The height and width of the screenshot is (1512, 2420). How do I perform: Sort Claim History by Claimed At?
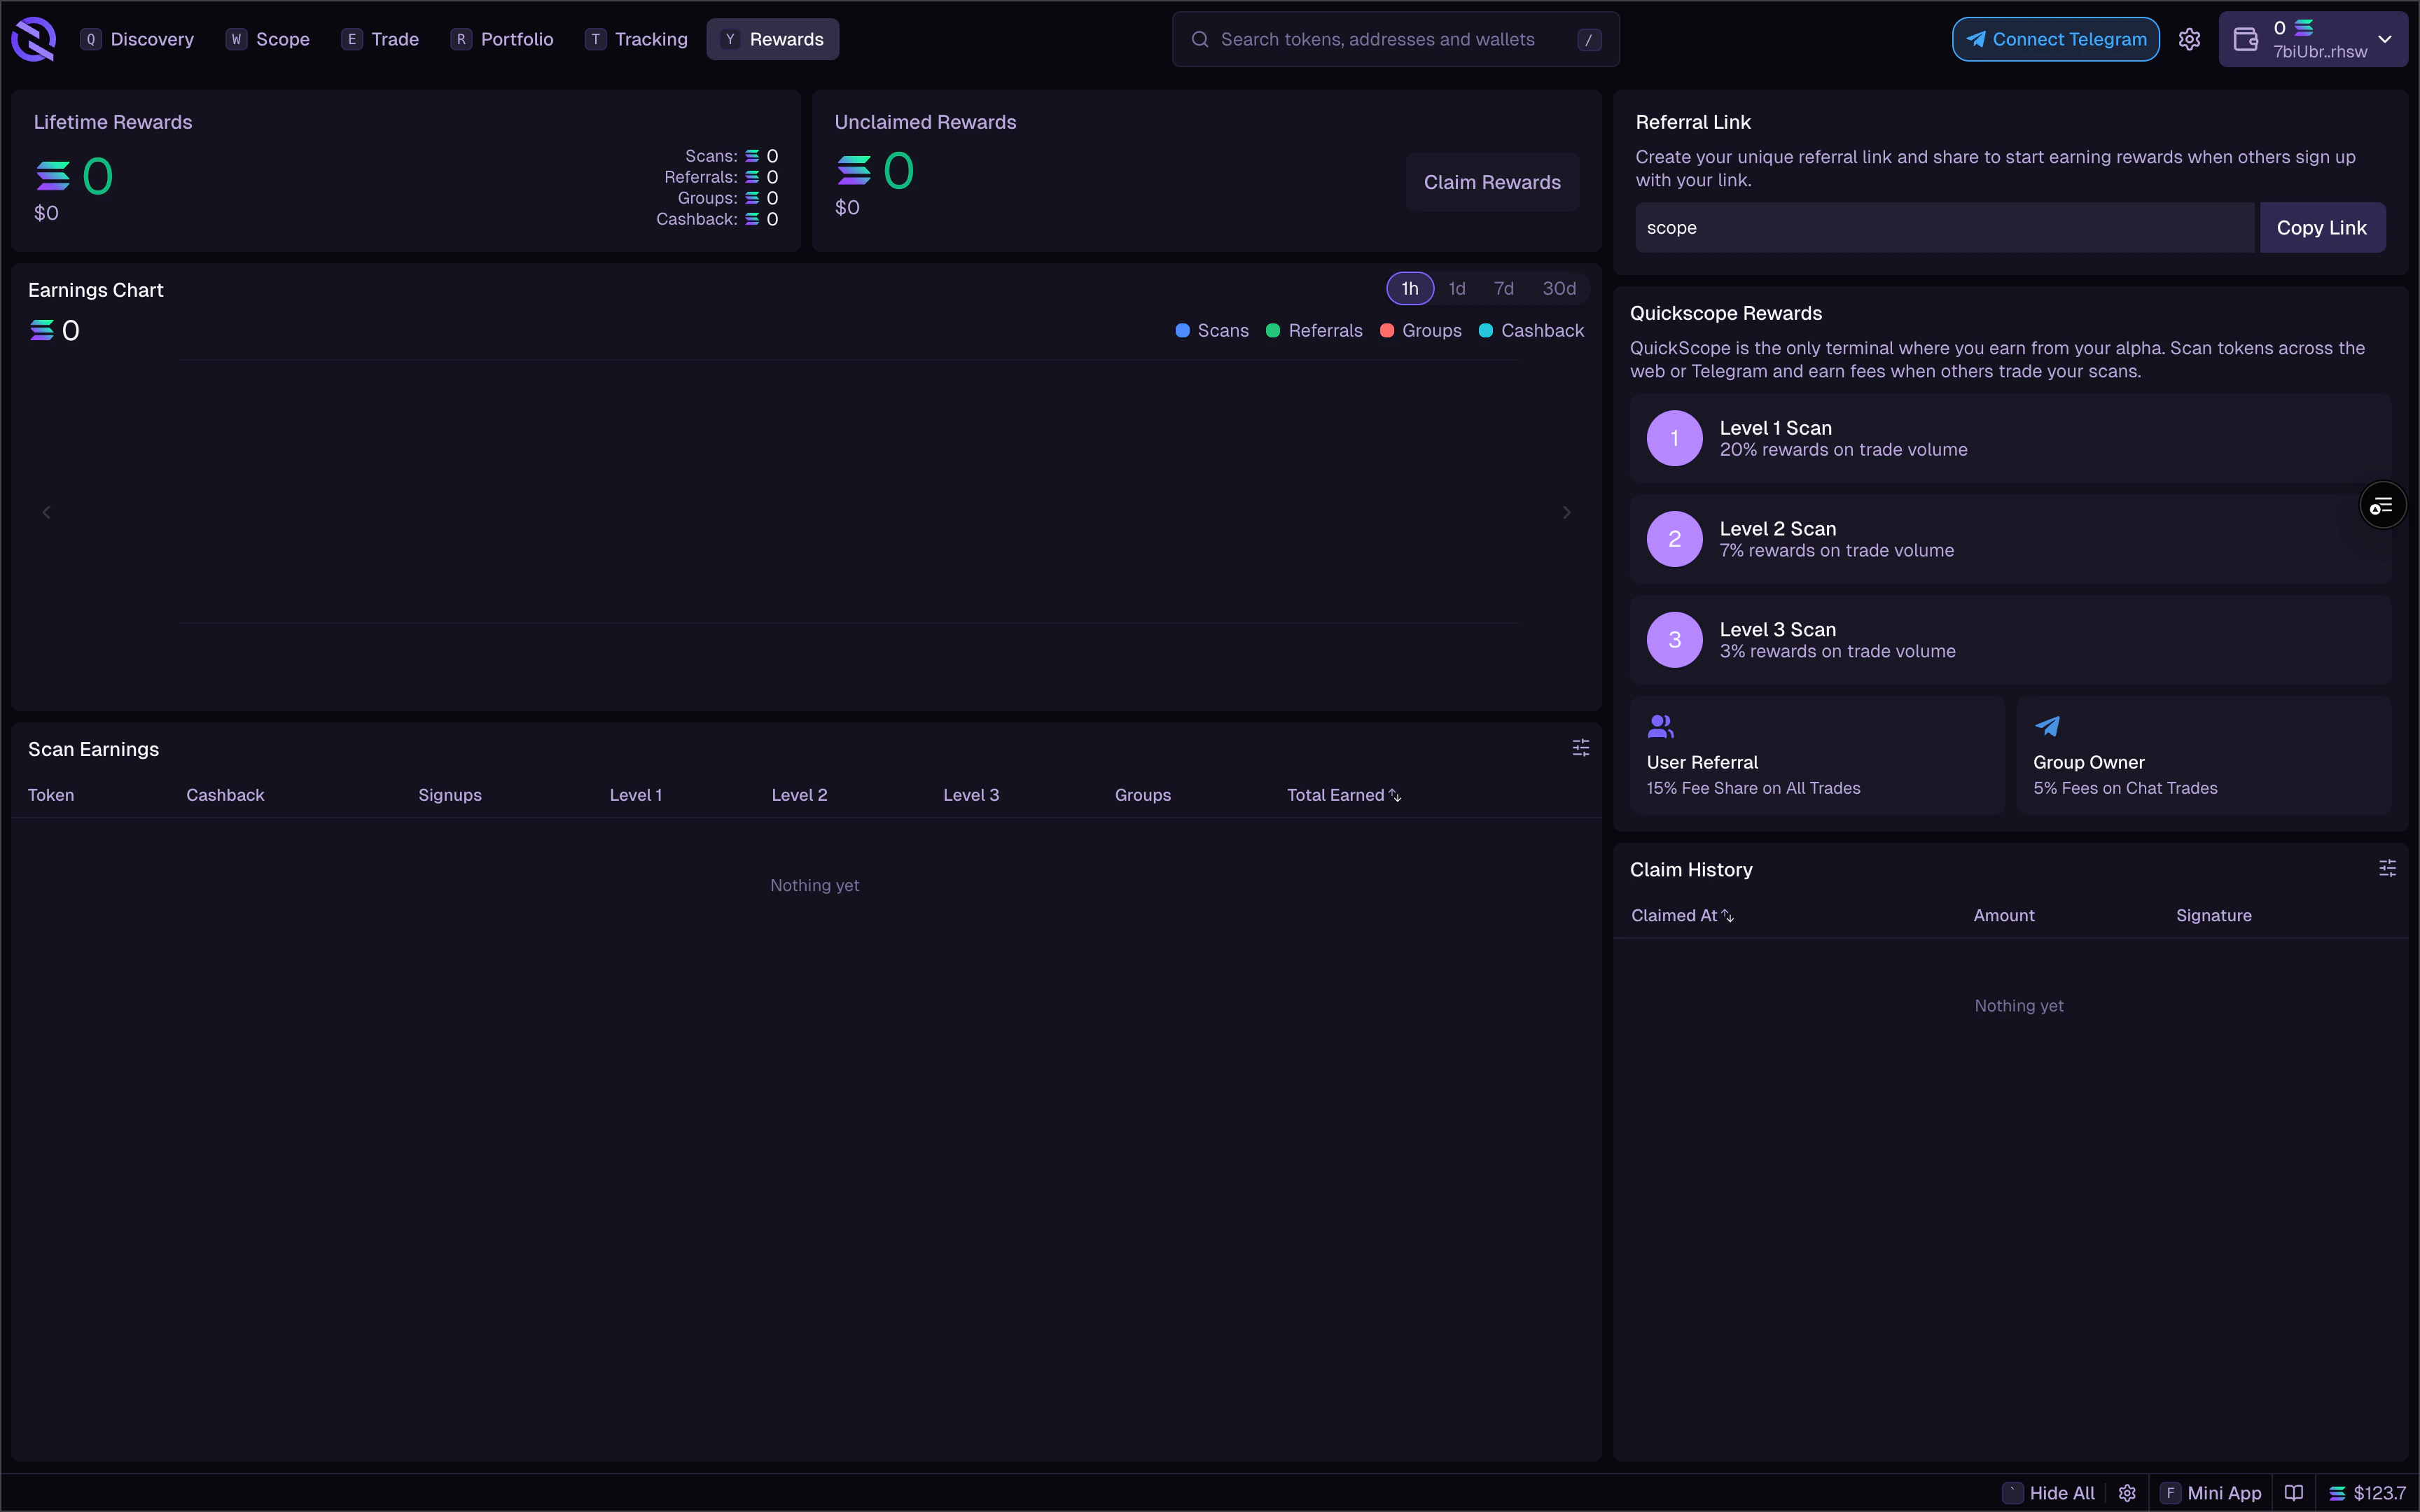pyautogui.click(x=1681, y=915)
